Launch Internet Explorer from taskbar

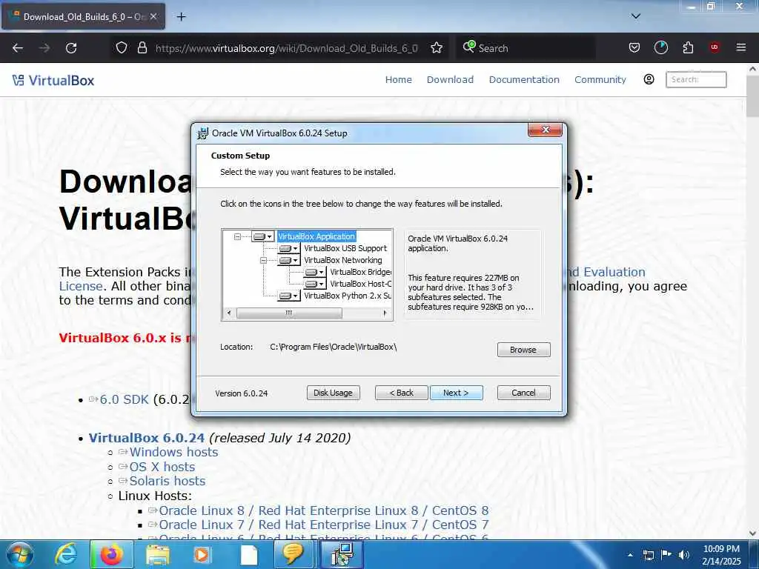(66, 554)
